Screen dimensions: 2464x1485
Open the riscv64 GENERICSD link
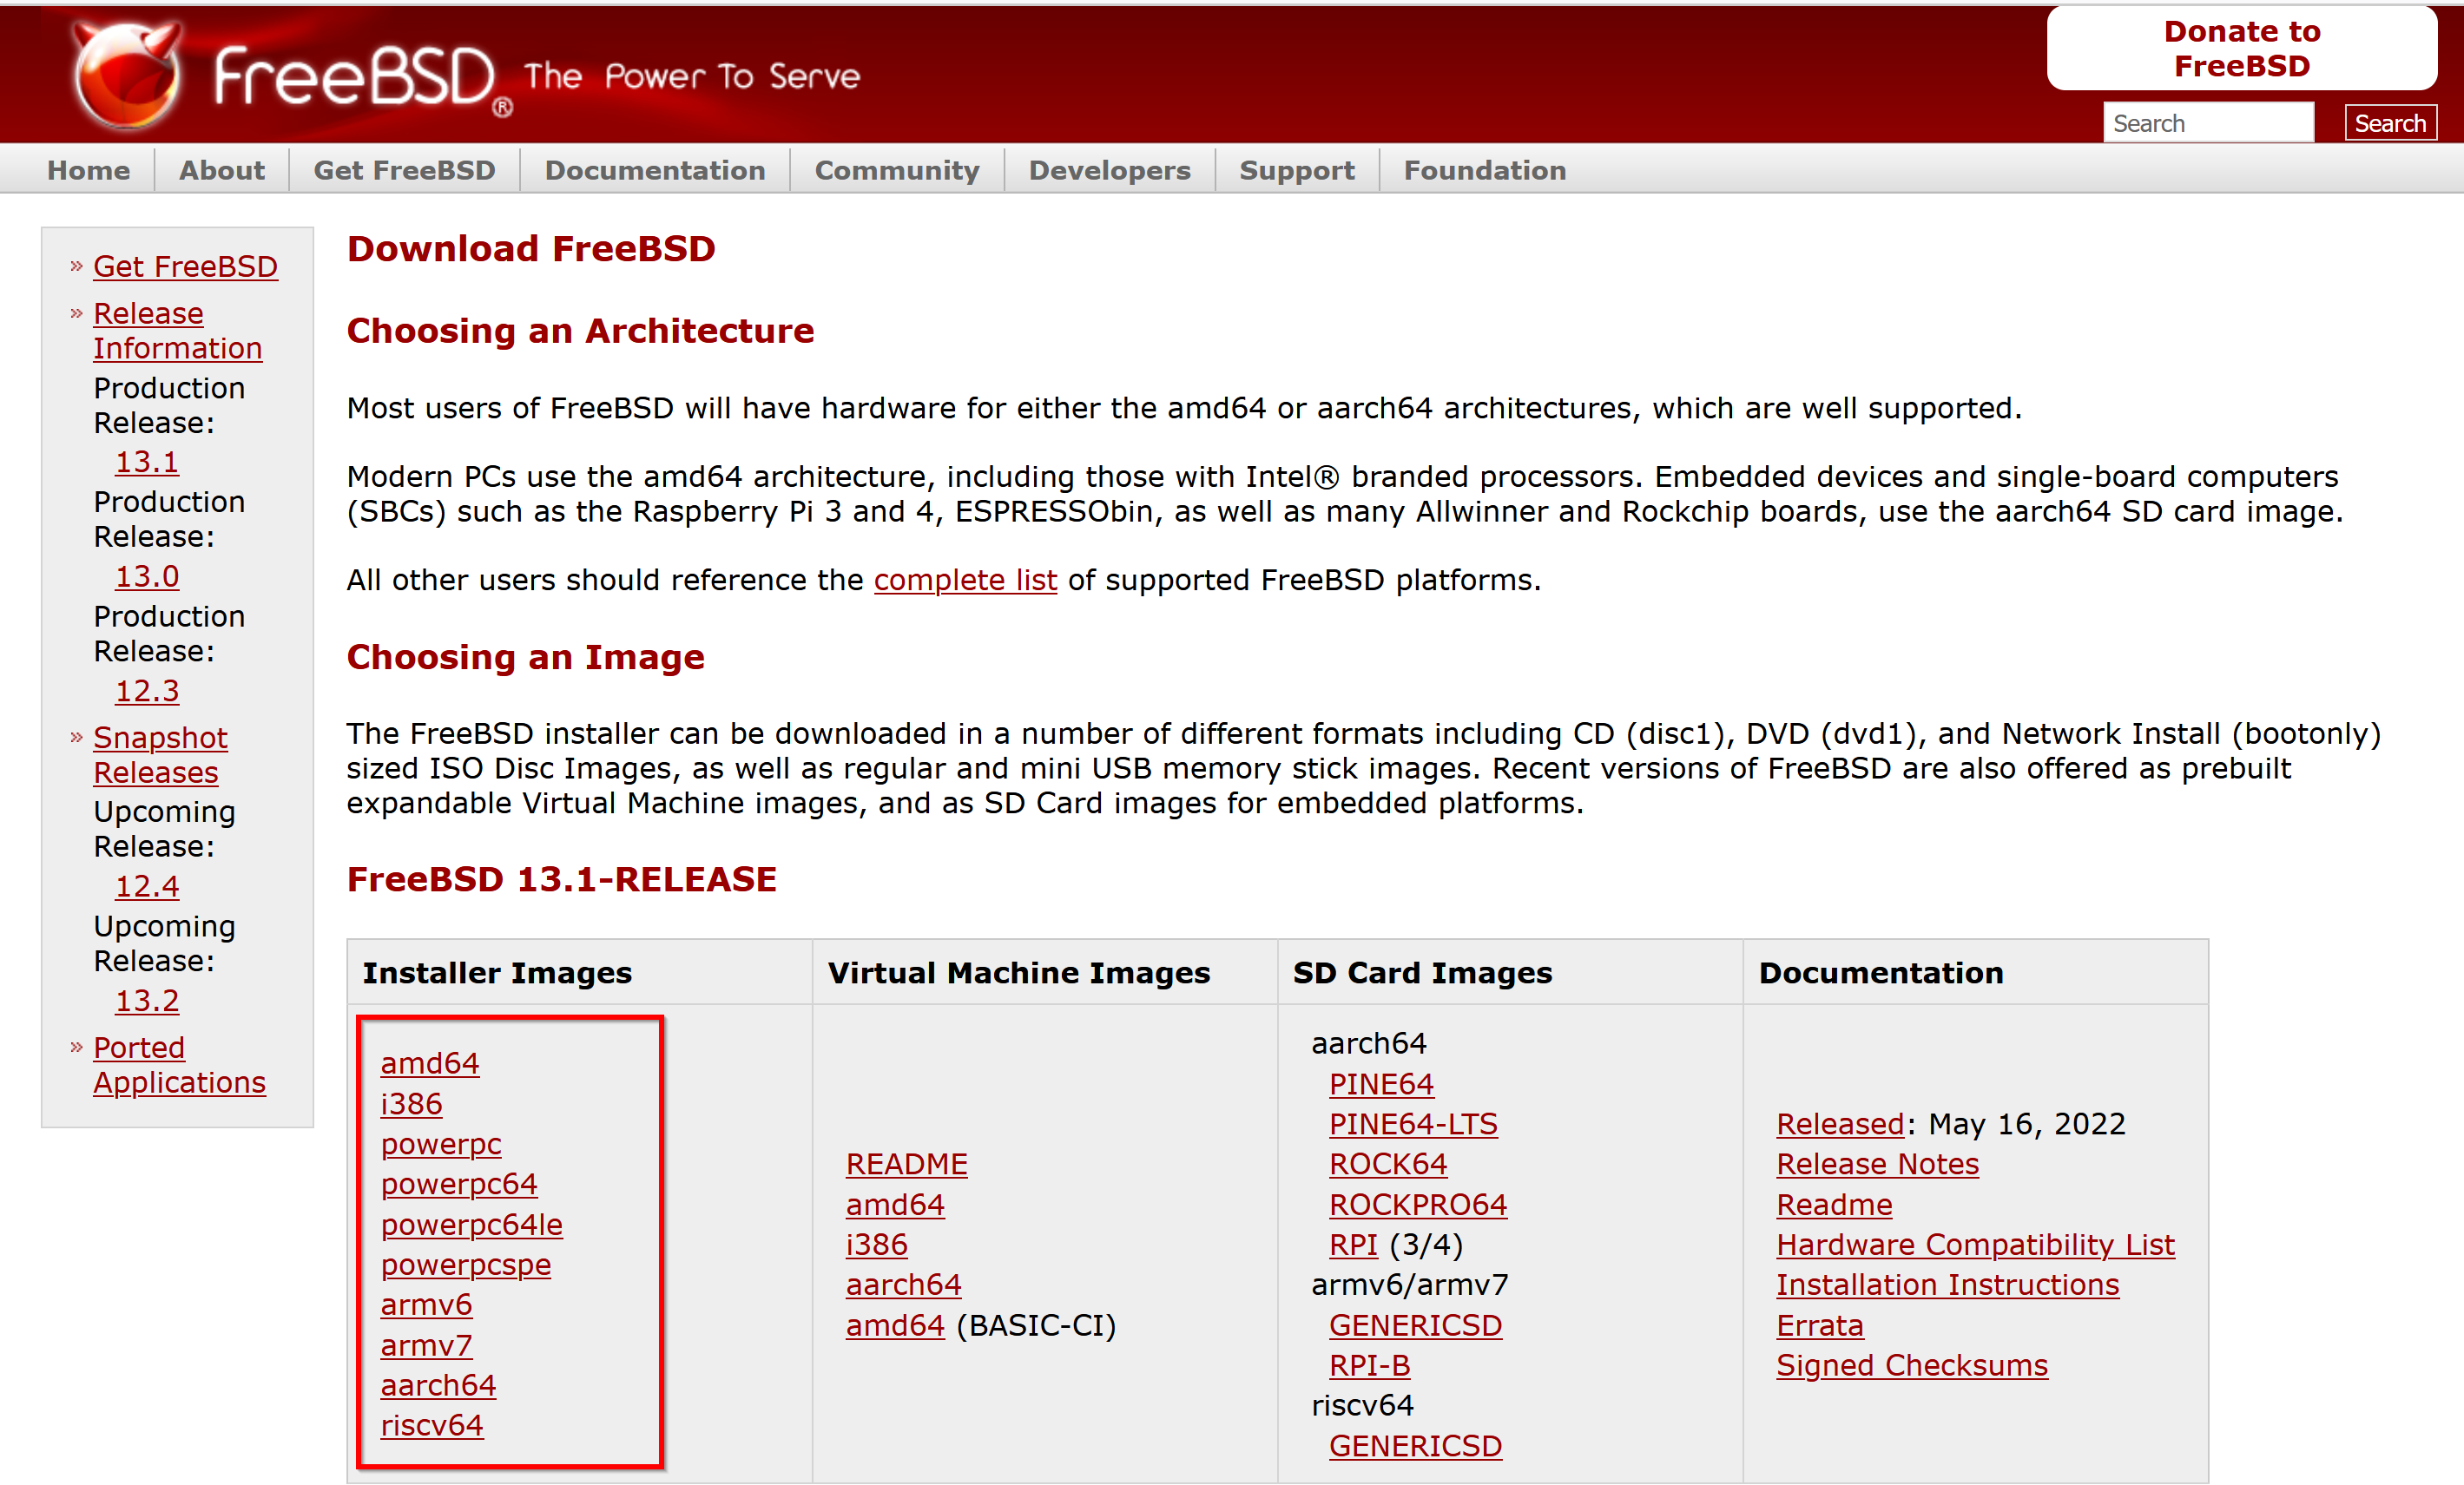(x=1415, y=1446)
